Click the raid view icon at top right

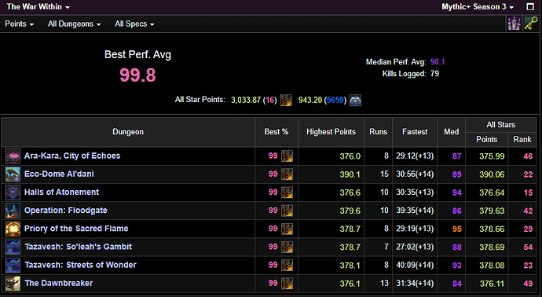click(514, 24)
